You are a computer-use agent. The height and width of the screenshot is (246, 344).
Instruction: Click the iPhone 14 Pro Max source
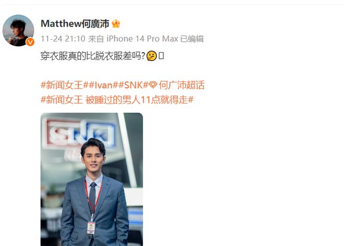[142, 39]
